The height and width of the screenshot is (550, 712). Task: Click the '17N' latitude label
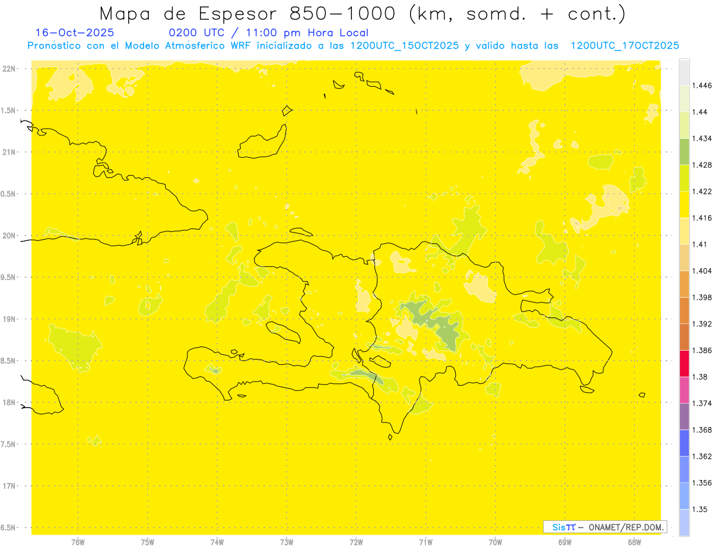8,486
